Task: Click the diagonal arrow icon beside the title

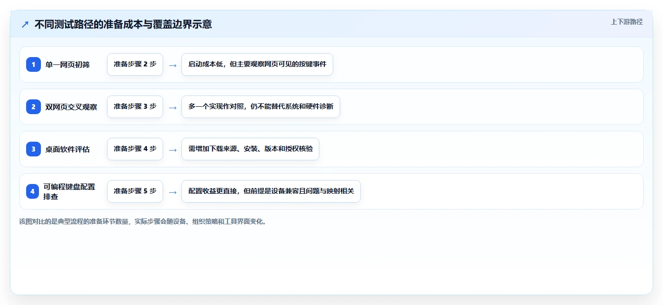Action: [x=25, y=24]
